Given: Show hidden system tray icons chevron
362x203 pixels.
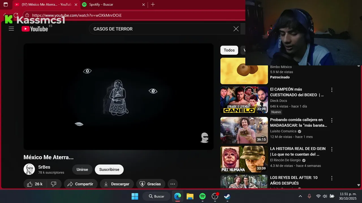Looking at the screenshot, I should click(300, 196).
